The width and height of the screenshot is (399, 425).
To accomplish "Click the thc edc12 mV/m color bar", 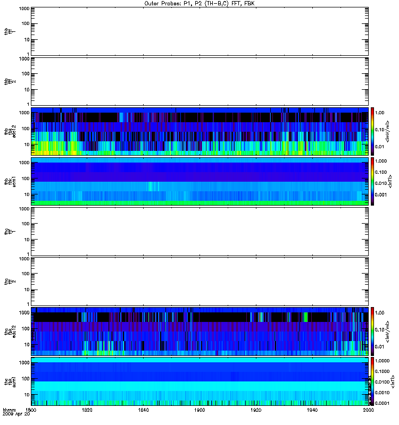I will click(x=372, y=331).
